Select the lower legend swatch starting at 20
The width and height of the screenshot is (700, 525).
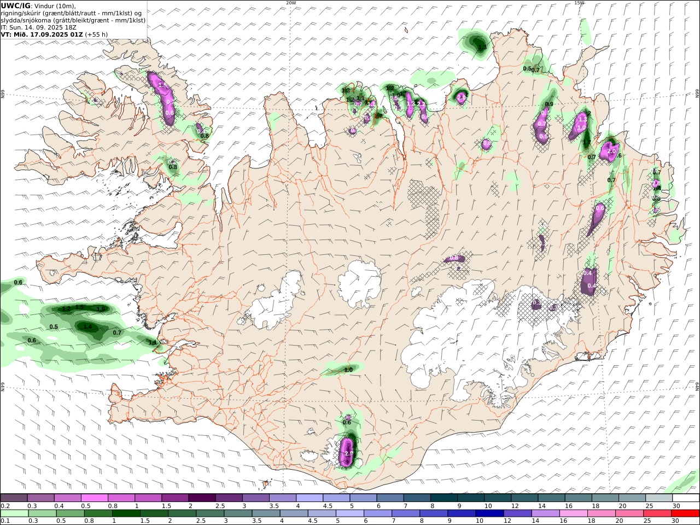pyautogui.click(x=628, y=514)
